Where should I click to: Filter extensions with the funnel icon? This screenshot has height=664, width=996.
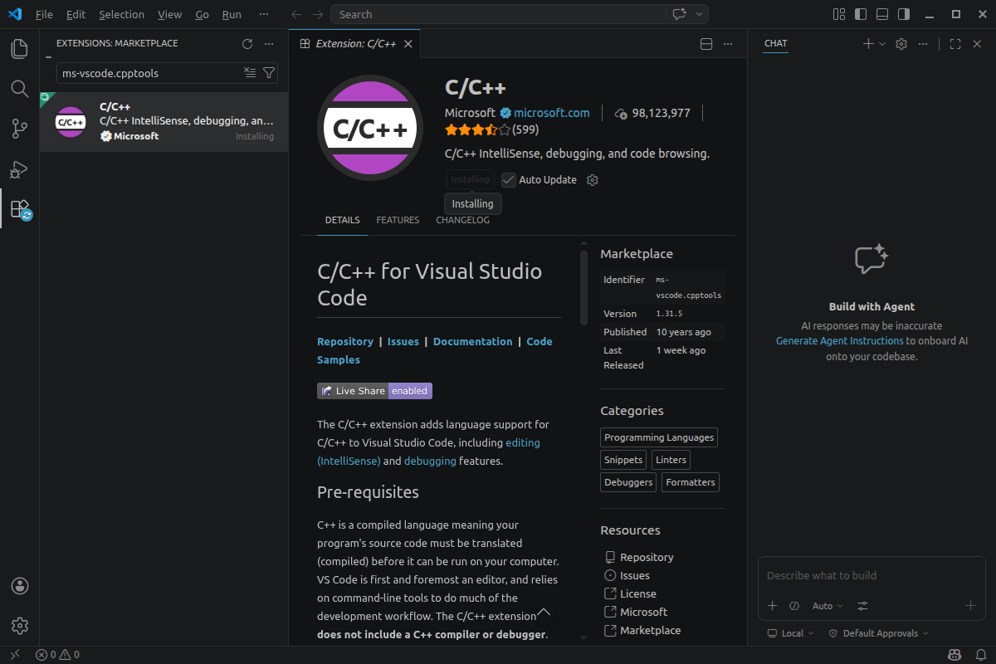click(269, 73)
